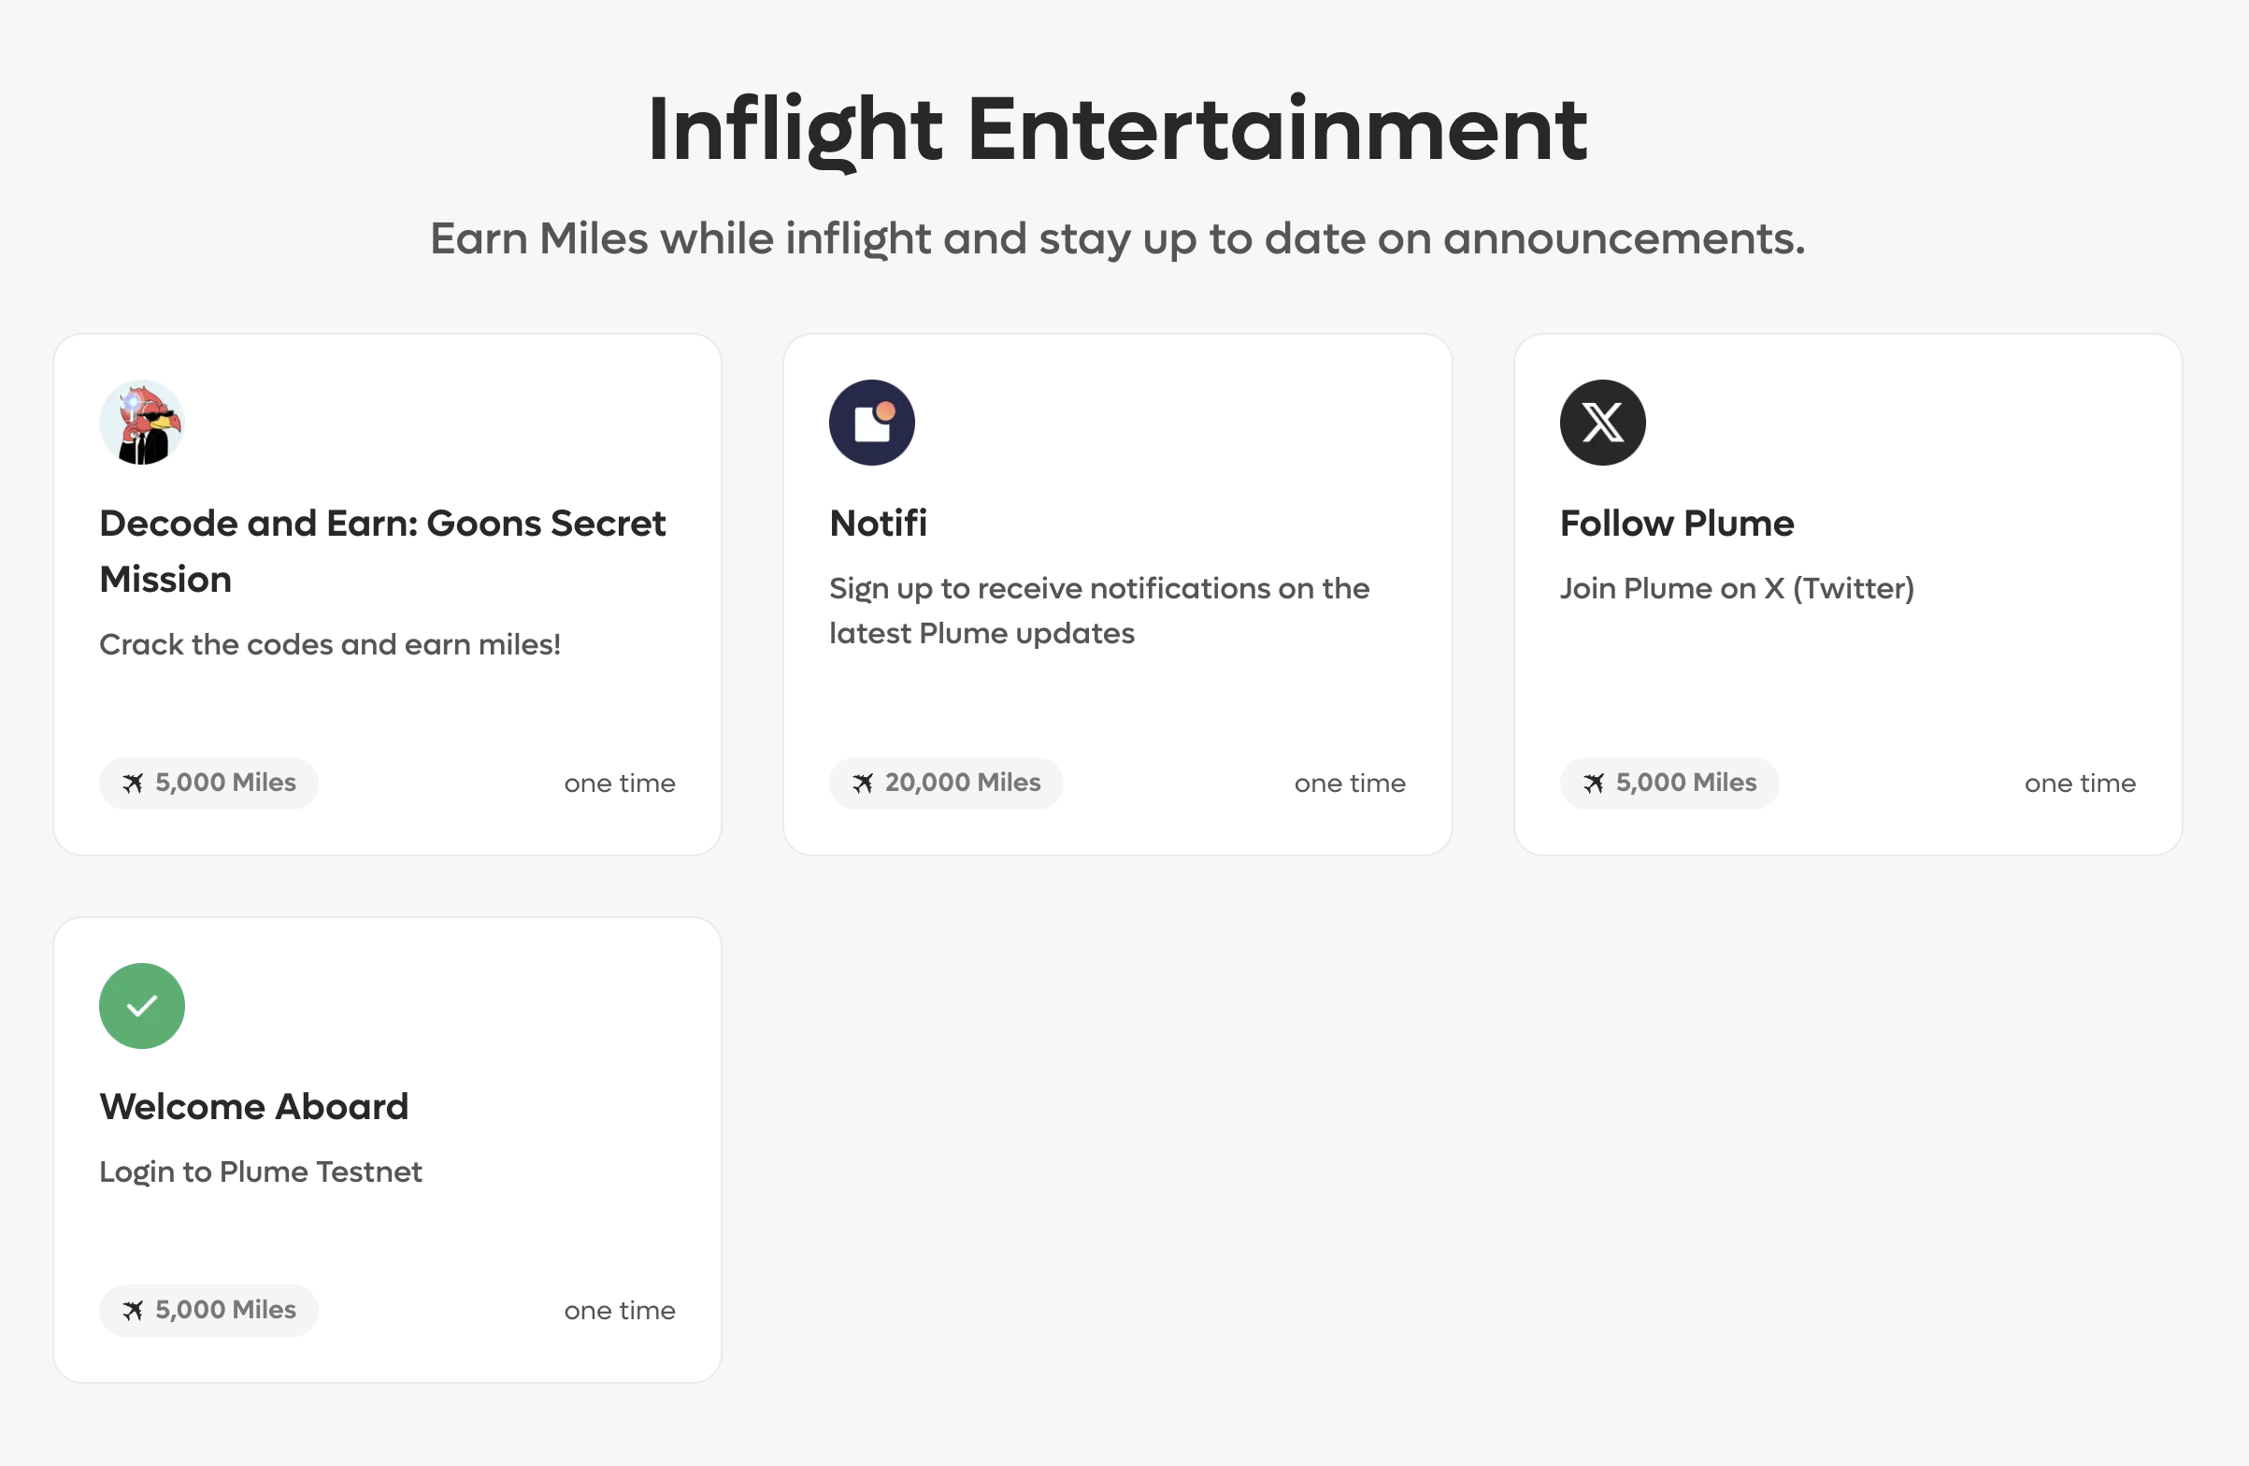The height and width of the screenshot is (1466, 2249).
Task: Click the green checkmark completed icon
Action: click(142, 1006)
